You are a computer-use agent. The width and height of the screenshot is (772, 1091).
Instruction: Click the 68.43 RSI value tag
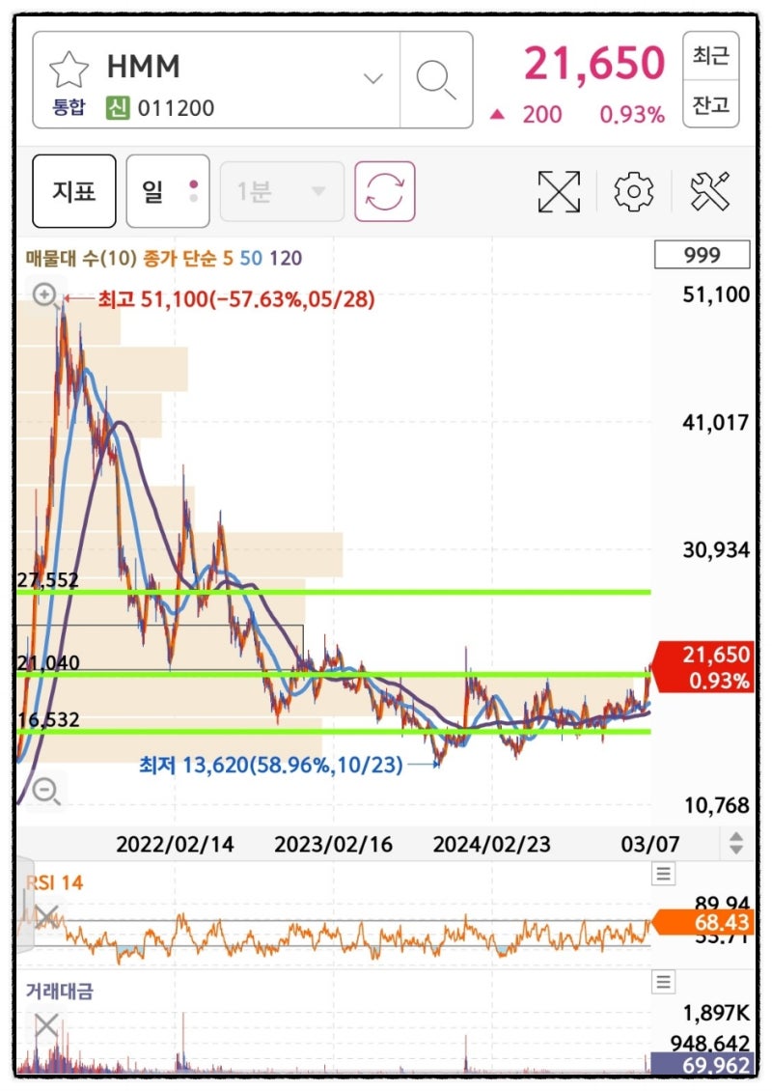[703, 923]
